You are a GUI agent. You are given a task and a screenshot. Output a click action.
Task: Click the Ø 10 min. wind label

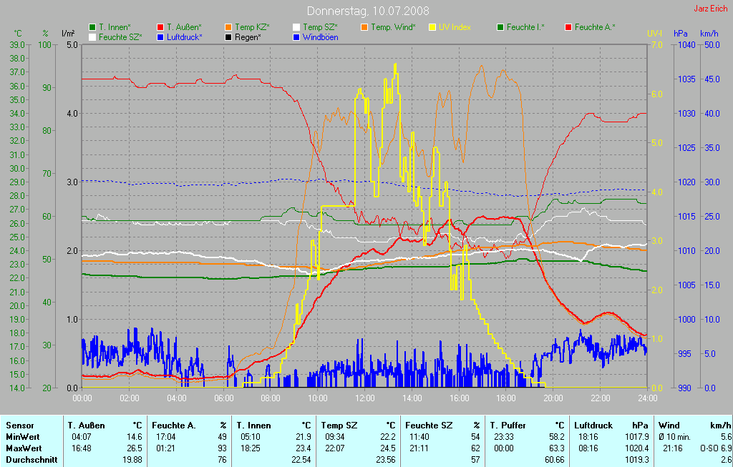(x=674, y=437)
